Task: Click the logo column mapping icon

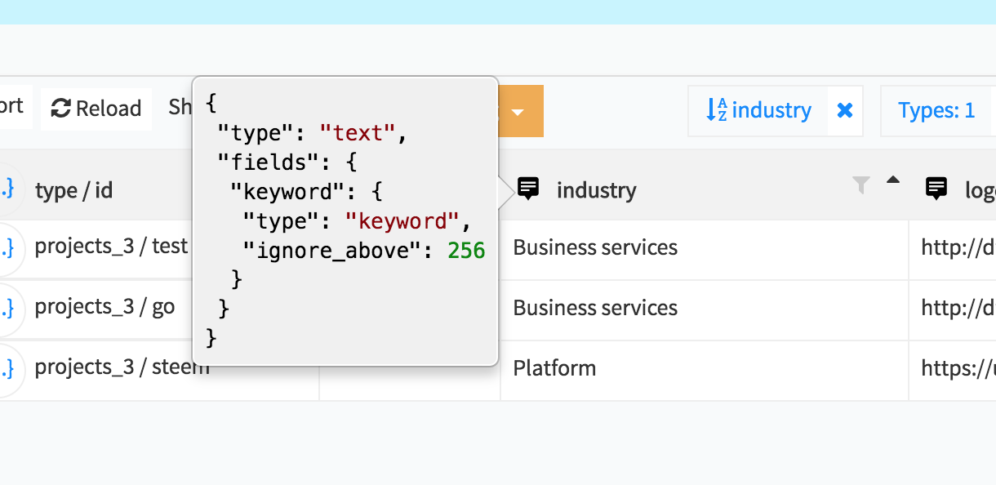Action: click(936, 189)
